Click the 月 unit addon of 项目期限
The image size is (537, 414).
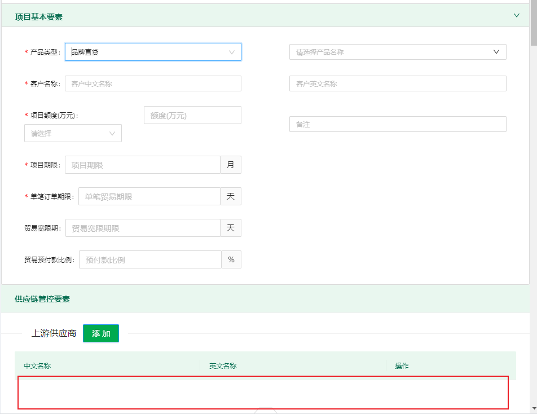231,165
